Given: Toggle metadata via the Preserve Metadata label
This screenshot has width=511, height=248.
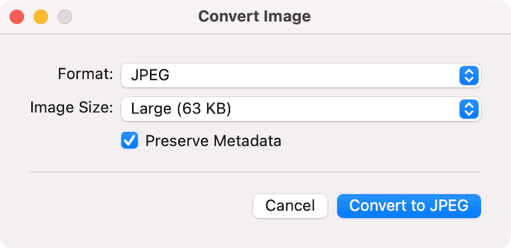Looking at the screenshot, I should coord(213,141).
